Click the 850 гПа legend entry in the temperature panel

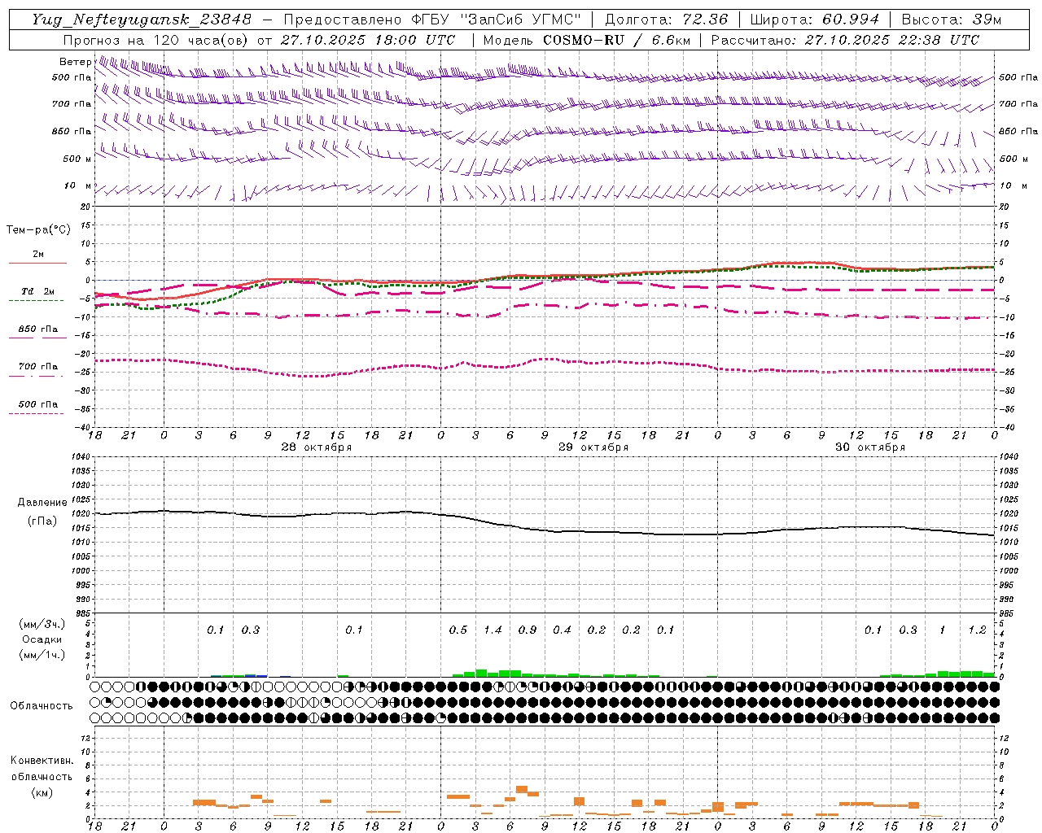[38, 329]
